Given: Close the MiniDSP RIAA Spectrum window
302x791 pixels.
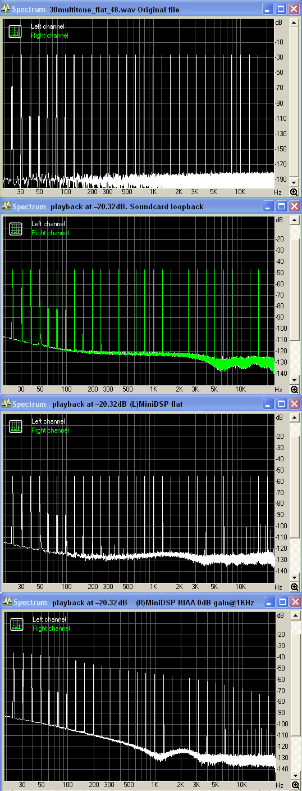Looking at the screenshot, I should coord(294,602).
